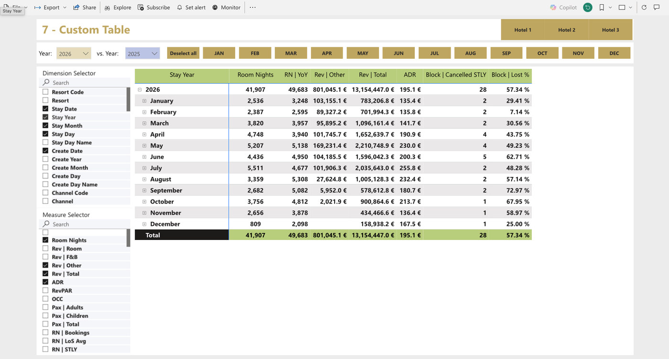
Task: Click the June ADR value 200.3 €
Action: point(410,157)
